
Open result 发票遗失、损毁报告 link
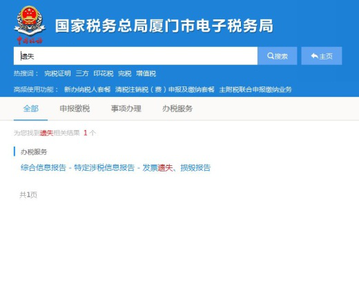click(x=115, y=167)
